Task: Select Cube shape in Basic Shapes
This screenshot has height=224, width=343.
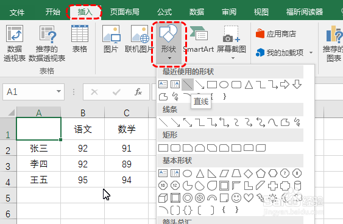Action: click(163, 198)
